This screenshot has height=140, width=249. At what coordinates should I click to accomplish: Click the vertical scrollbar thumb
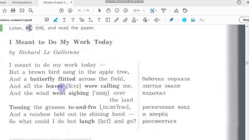pos(247,63)
